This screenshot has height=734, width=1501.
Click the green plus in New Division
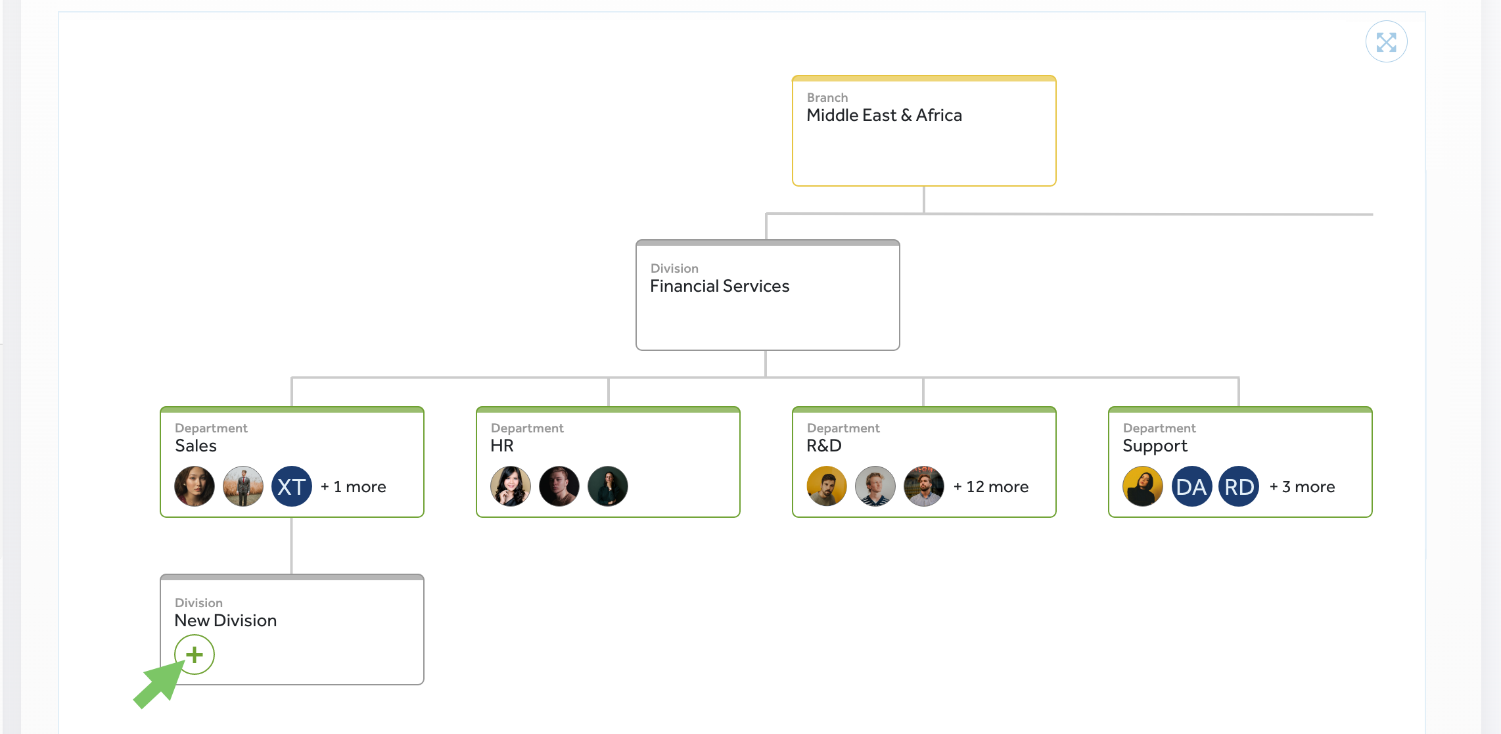[x=195, y=654]
